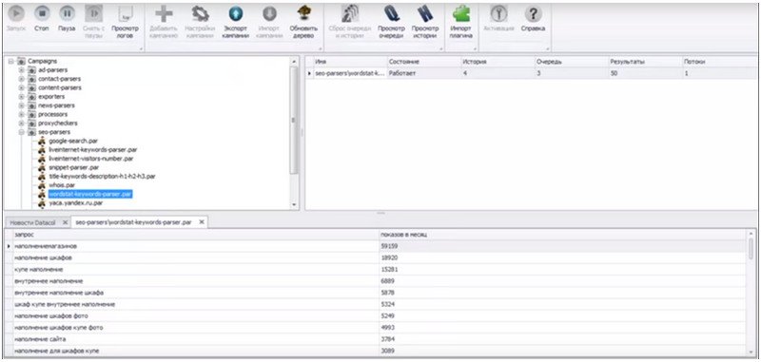Sort by запрос column header

[195, 235]
